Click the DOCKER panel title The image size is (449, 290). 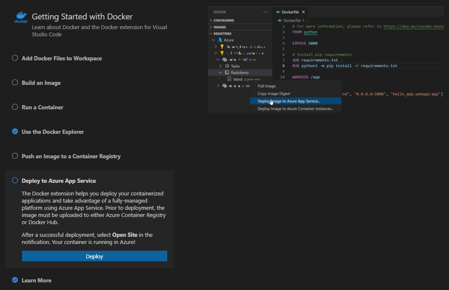coord(220,12)
